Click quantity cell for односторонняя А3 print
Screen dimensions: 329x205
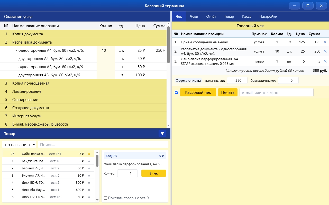point(106,67)
